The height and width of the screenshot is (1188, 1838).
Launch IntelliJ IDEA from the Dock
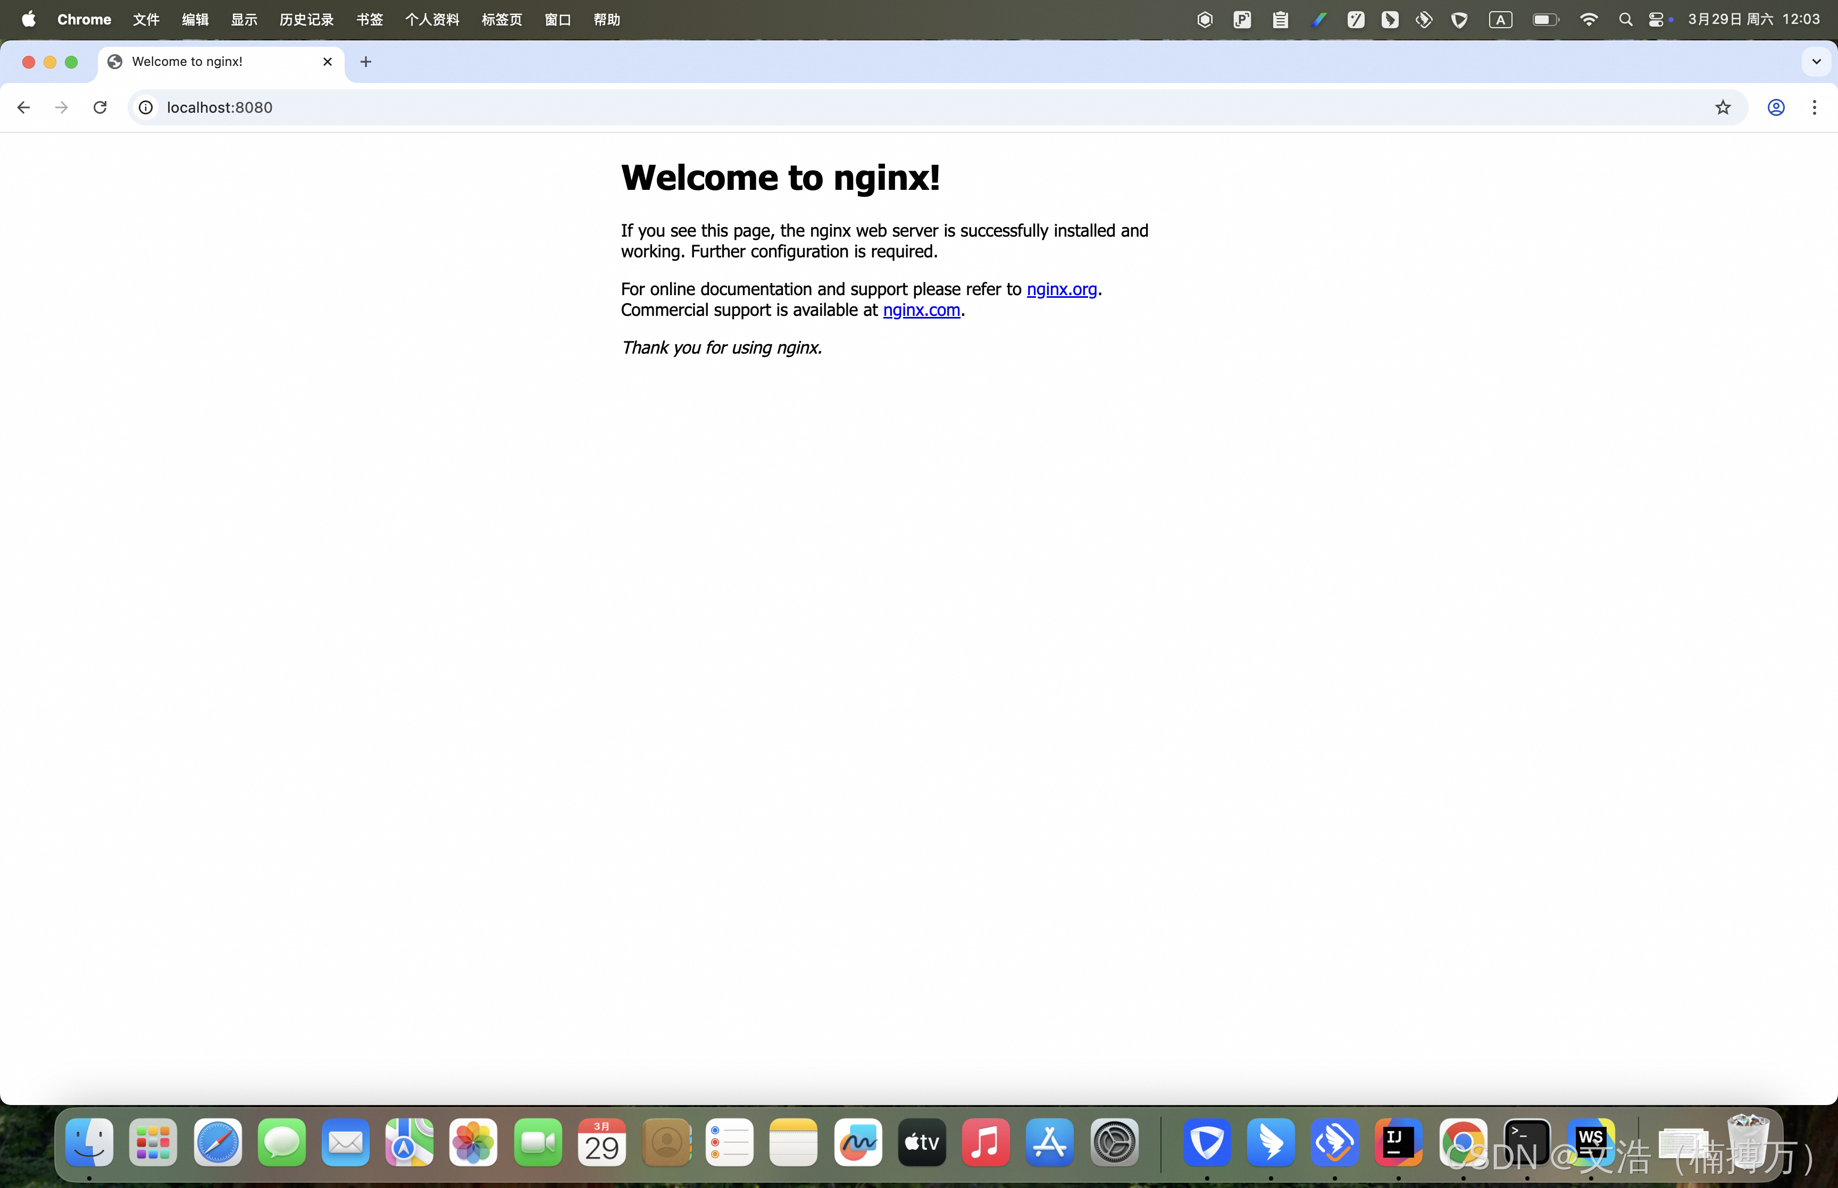(x=1398, y=1142)
